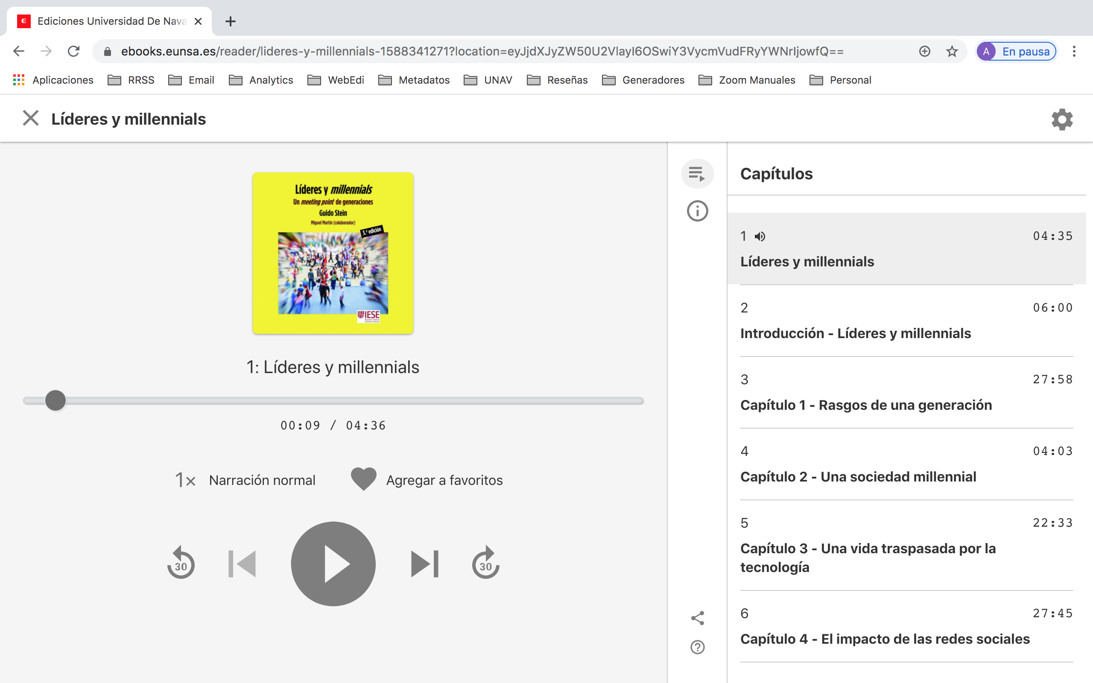1093x683 pixels.
Task: Bookmark this page with the star
Action: [x=952, y=52]
